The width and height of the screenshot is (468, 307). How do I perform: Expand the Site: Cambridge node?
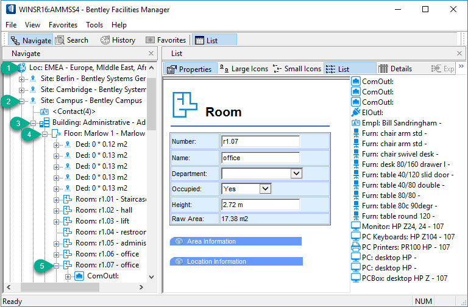[21, 90]
